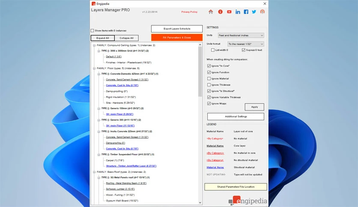Open the Home icon link

click(211, 12)
